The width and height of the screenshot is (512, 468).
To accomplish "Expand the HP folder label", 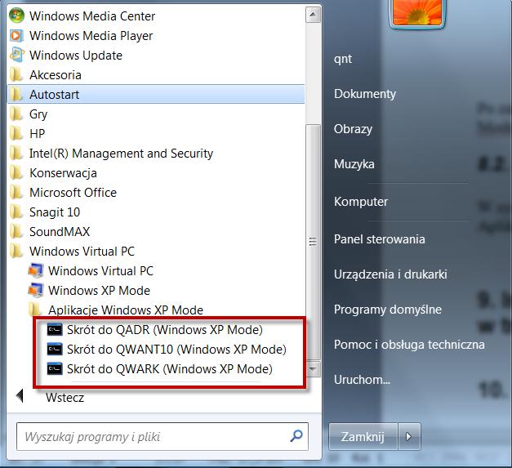I will click(x=37, y=134).
